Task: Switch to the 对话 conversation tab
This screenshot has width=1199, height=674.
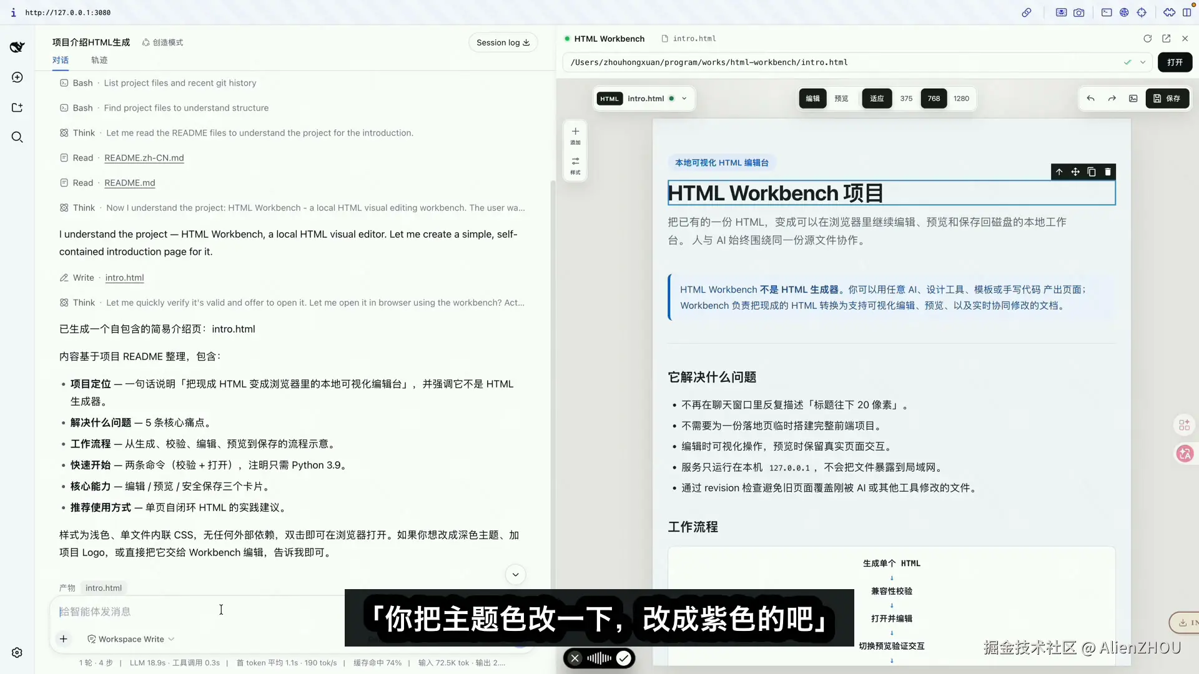Action: point(61,60)
